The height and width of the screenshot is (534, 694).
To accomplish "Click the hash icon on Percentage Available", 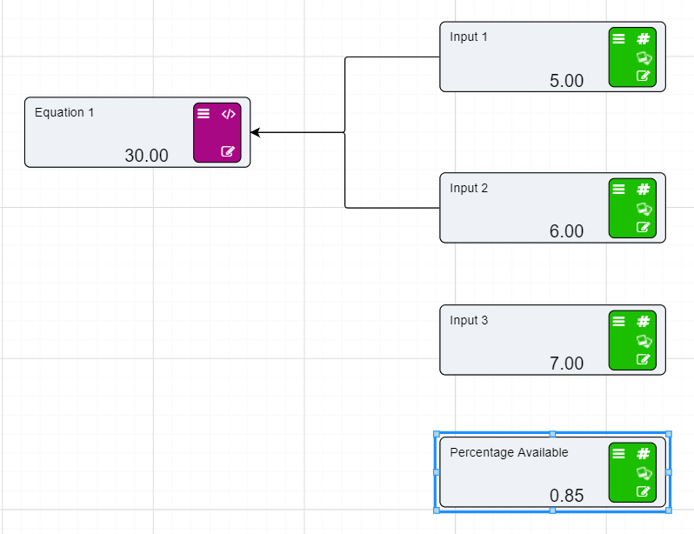I will tap(644, 453).
